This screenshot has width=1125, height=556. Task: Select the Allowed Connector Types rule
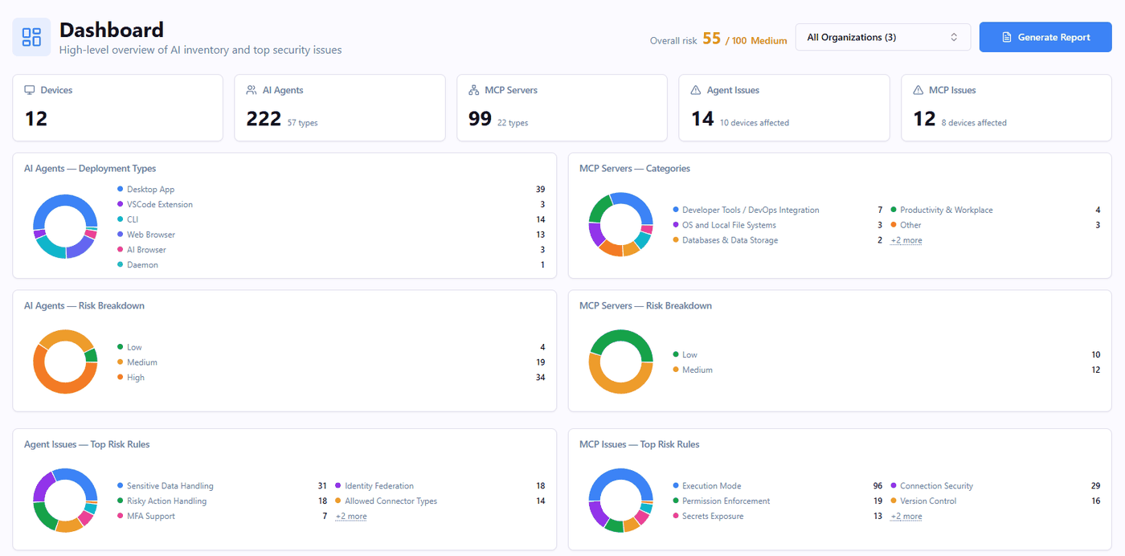[x=440, y=501]
